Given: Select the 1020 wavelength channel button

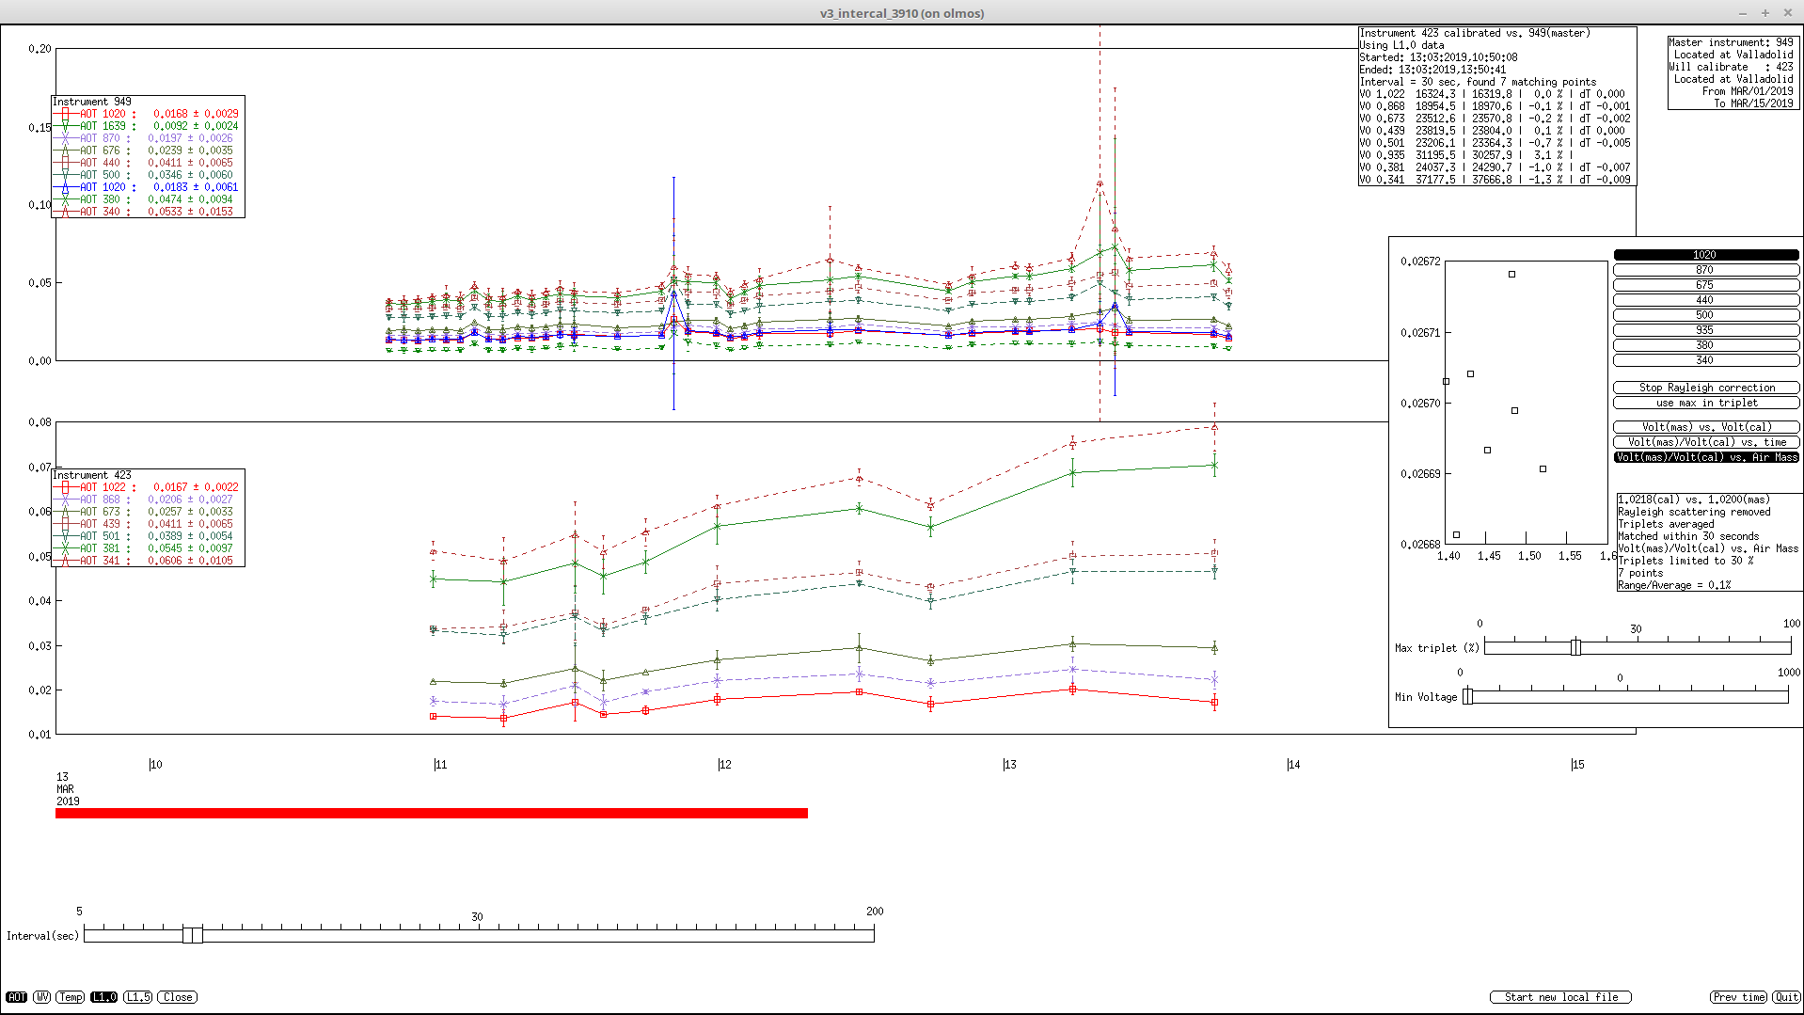Looking at the screenshot, I should tap(1705, 255).
